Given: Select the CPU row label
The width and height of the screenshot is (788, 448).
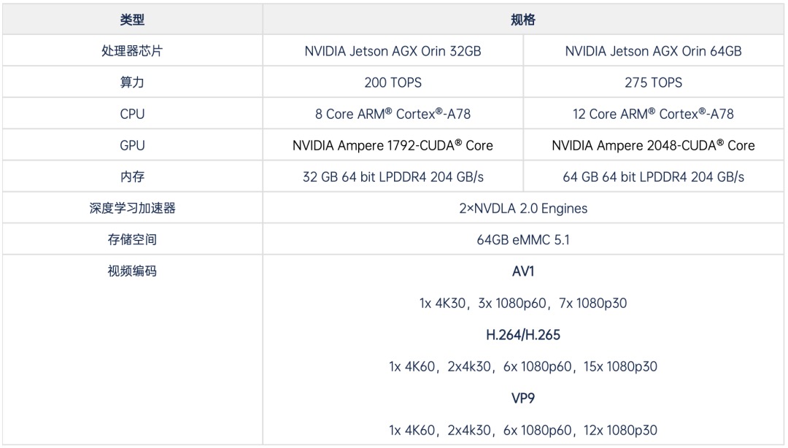Looking at the screenshot, I should pos(132,114).
